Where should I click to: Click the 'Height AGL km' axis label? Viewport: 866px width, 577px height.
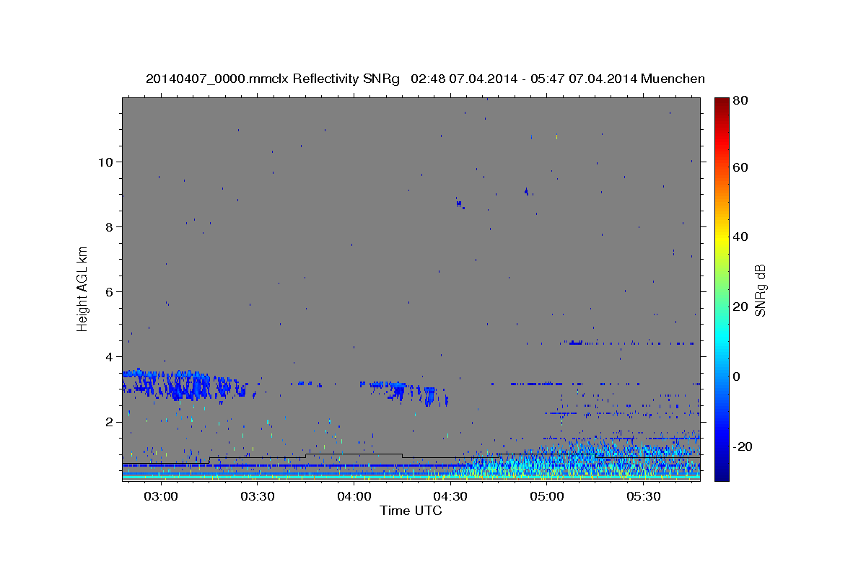pyautogui.click(x=83, y=288)
